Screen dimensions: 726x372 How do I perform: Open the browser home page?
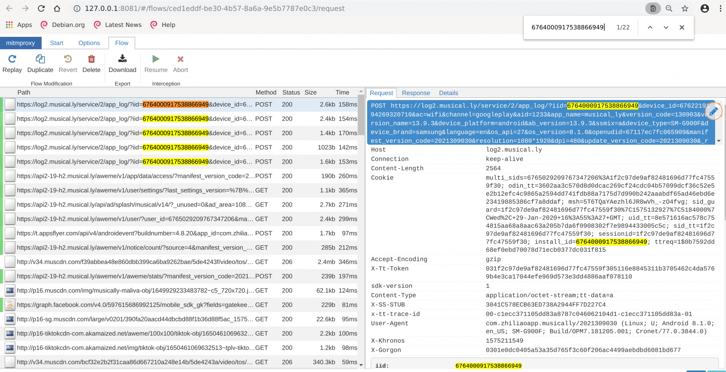click(57, 9)
